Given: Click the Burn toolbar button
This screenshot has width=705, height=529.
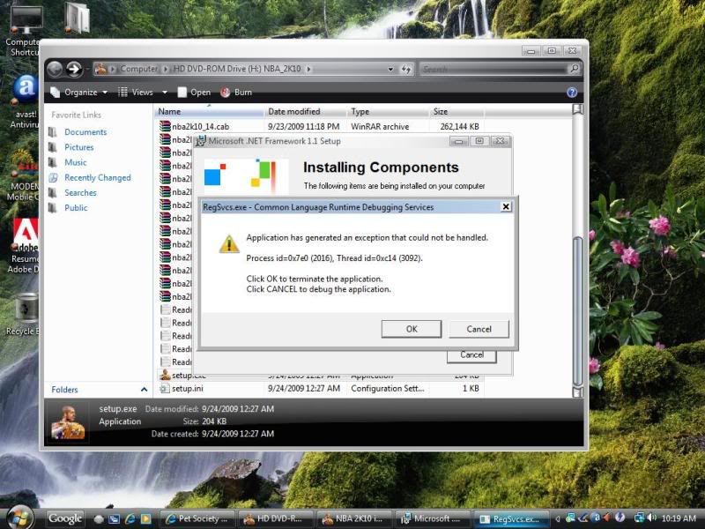Looking at the screenshot, I should click(x=236, y=93).
